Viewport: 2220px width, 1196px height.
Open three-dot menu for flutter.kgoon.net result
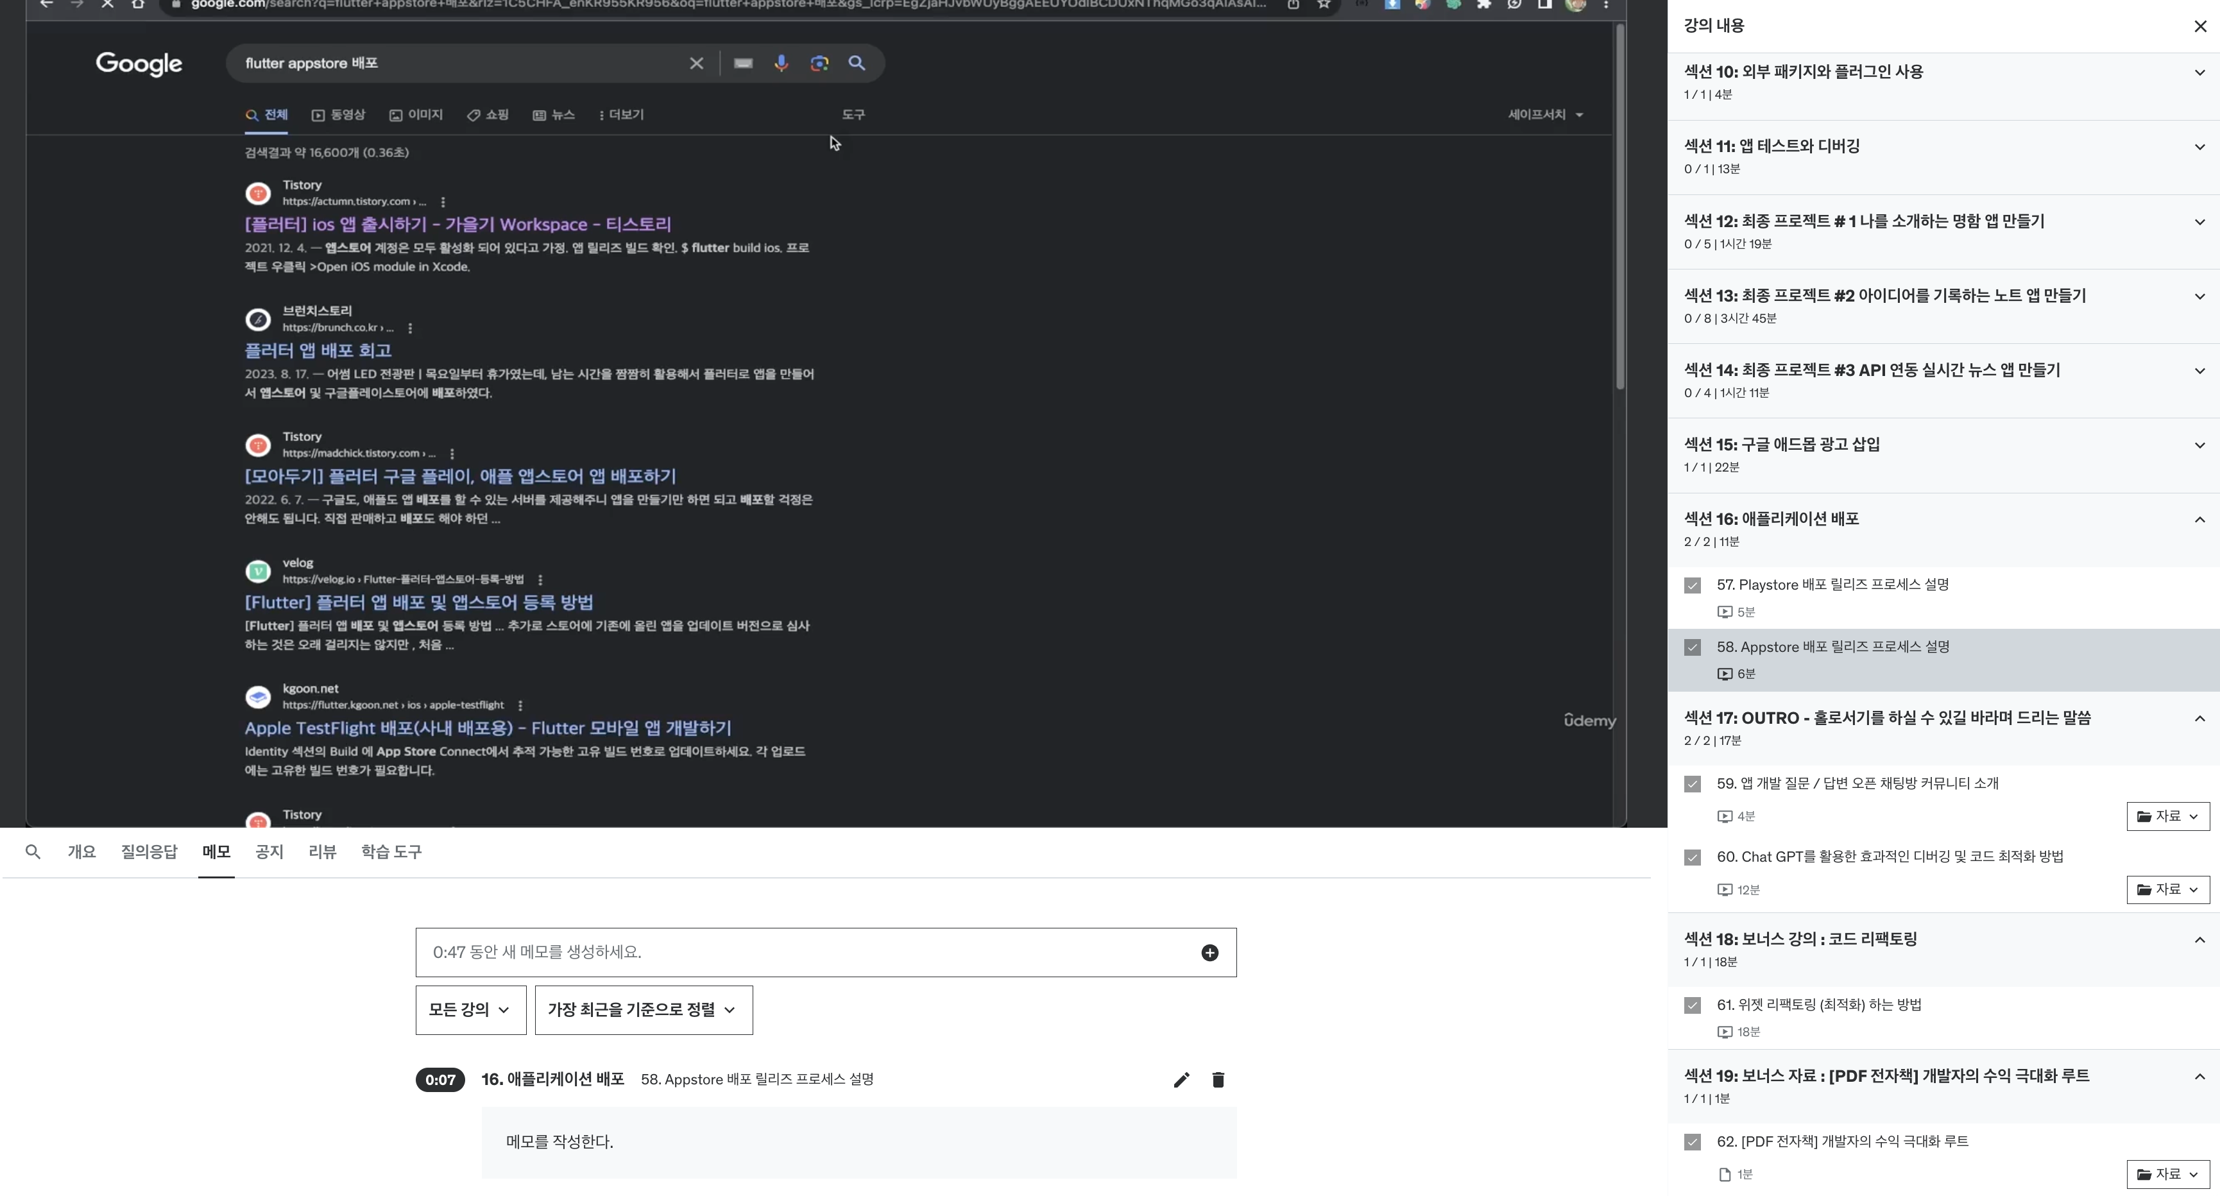coord(520,706)
